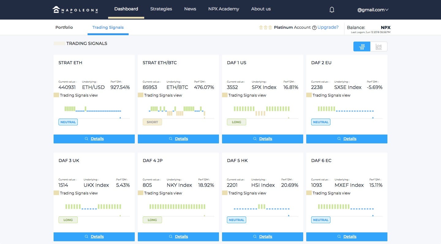The width and height of the screenshot is (441, 244).
Task: Click the -5.69% performance value
Action: 375,87
